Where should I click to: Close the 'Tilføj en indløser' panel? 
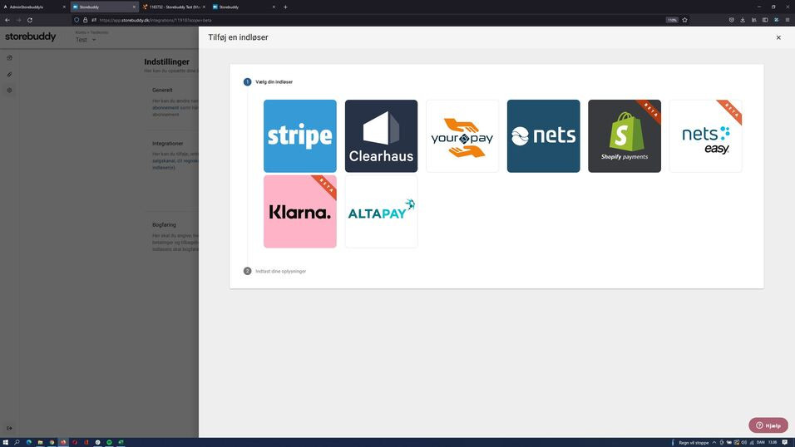[x=778, y=37]
